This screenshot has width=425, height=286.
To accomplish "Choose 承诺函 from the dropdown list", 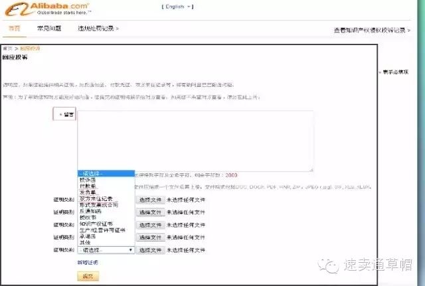I will (x=106, y=236).
